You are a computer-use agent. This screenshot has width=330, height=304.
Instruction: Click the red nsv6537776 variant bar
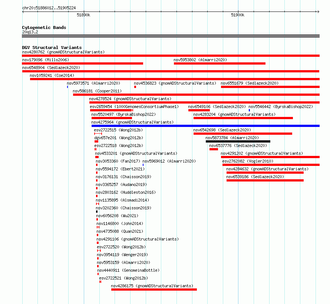point(214,149)
